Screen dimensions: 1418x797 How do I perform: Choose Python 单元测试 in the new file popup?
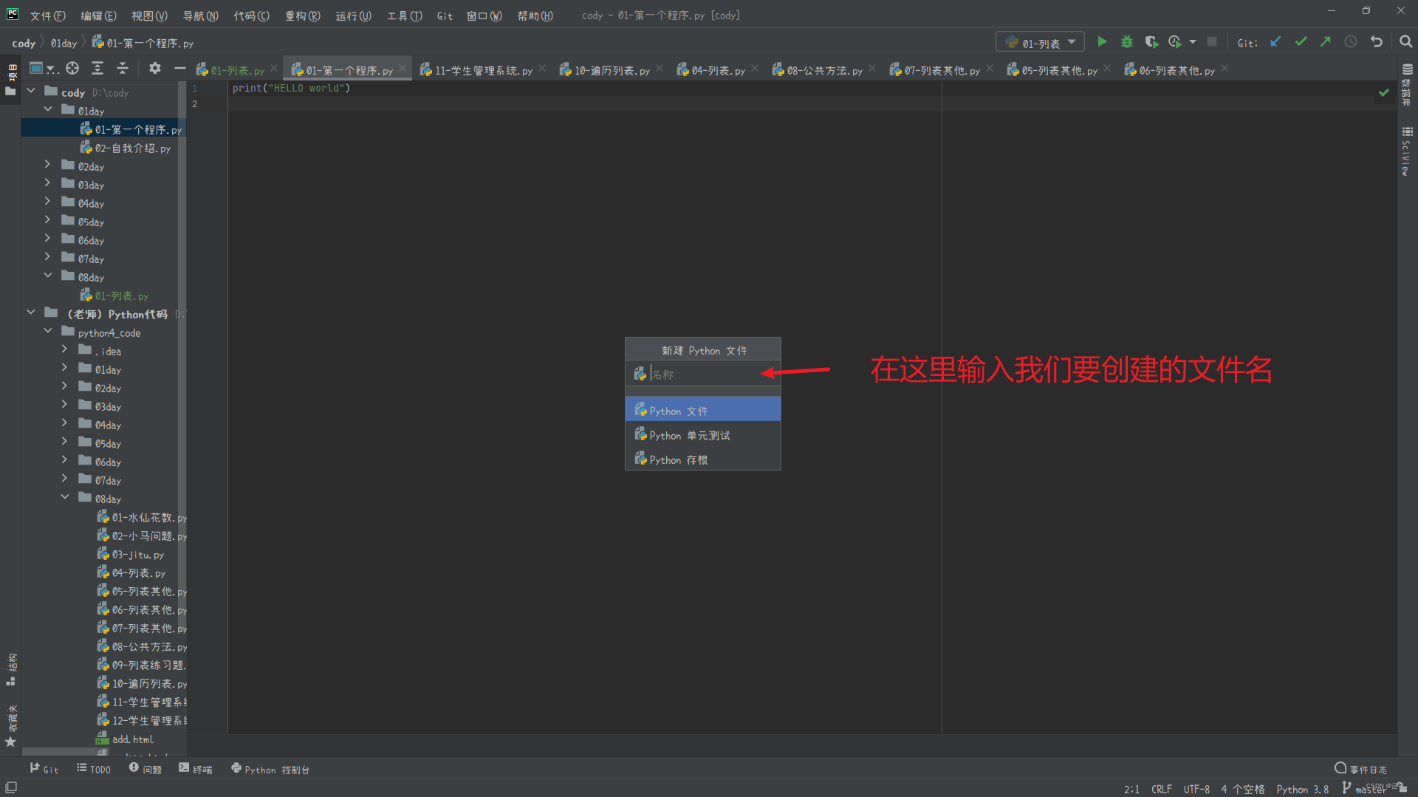click(x=703, y=436)
